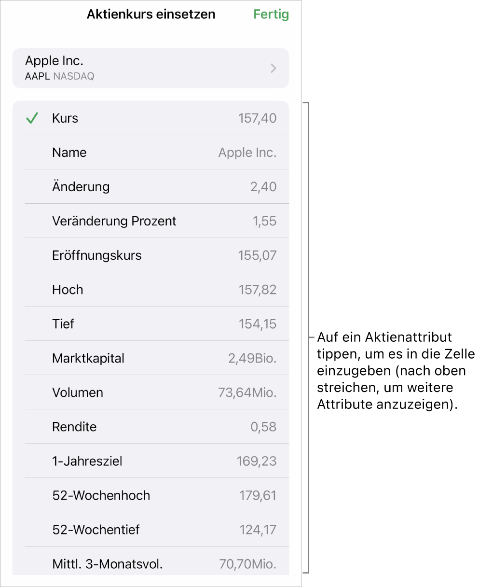Tap the 157,40 Kurs value
The height and width of the screenshot is (588, 479).
[x=258, y=118]
